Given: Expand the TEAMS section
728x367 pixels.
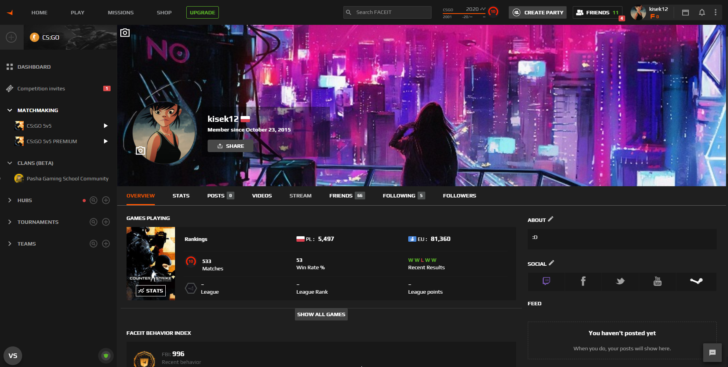Looking at the screenshot, I should [x=10, y=244].
